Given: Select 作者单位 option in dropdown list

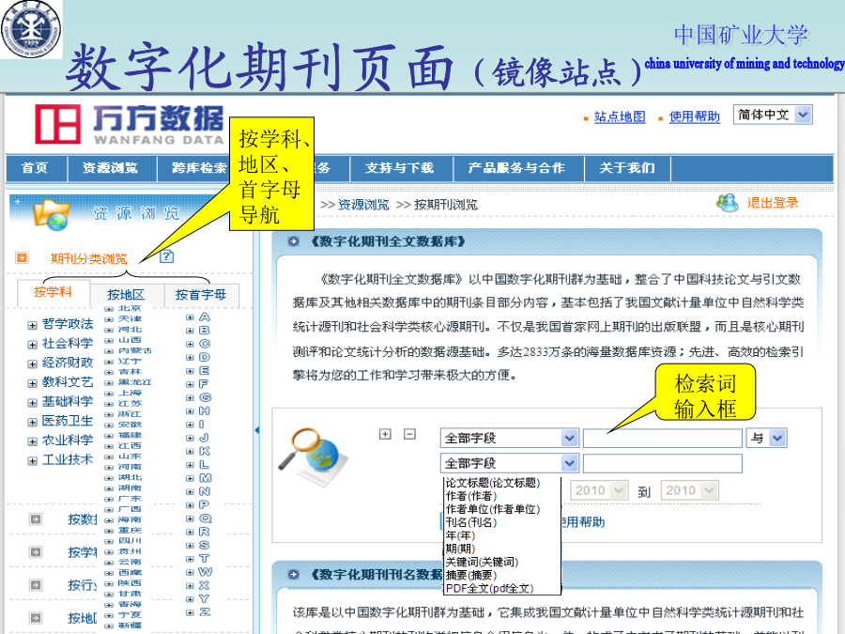Looking at the screenshot, I should tap(493, 509).
